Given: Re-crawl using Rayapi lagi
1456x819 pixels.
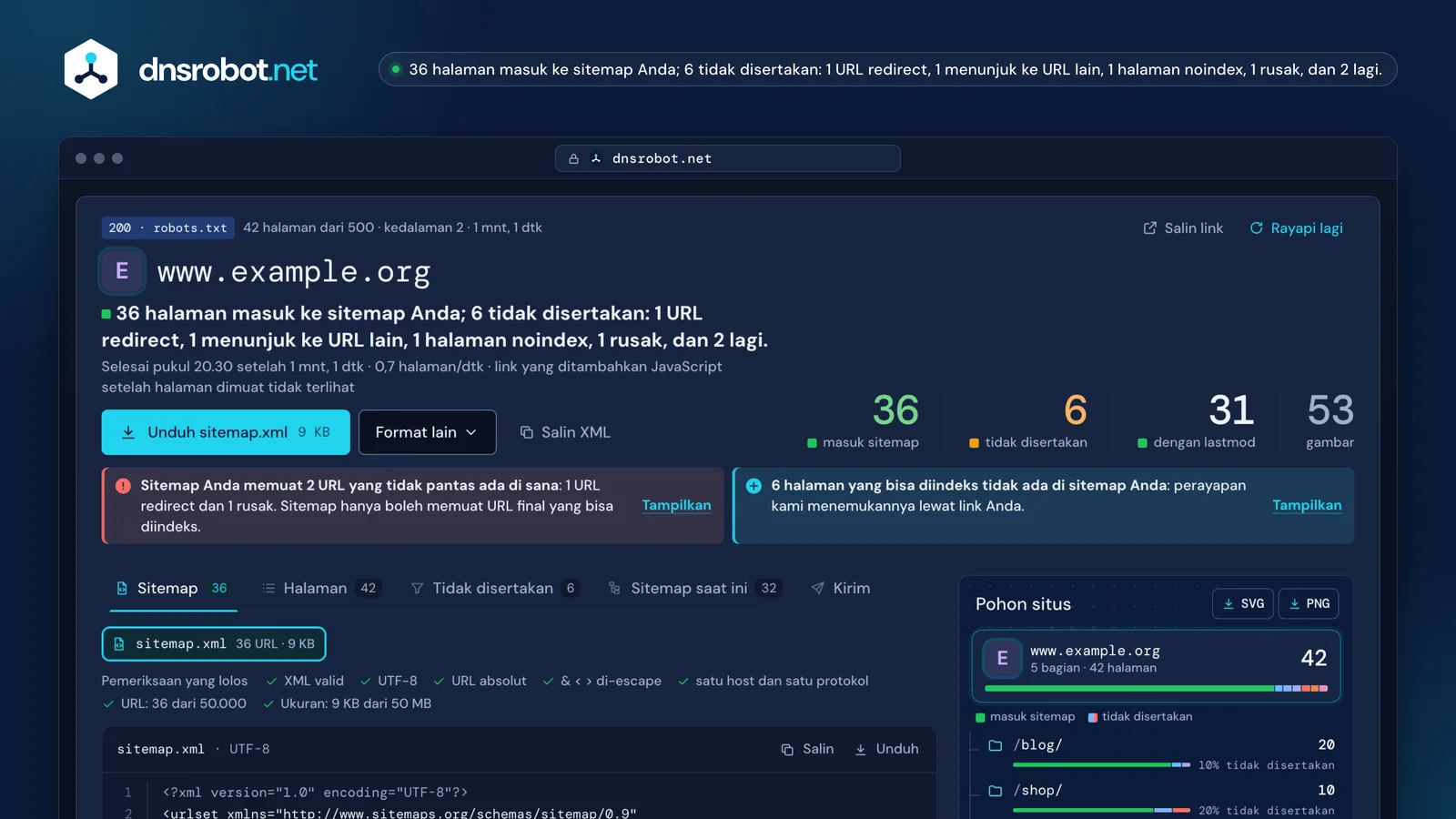Looking at the screenshot, I should point(1296,228).
